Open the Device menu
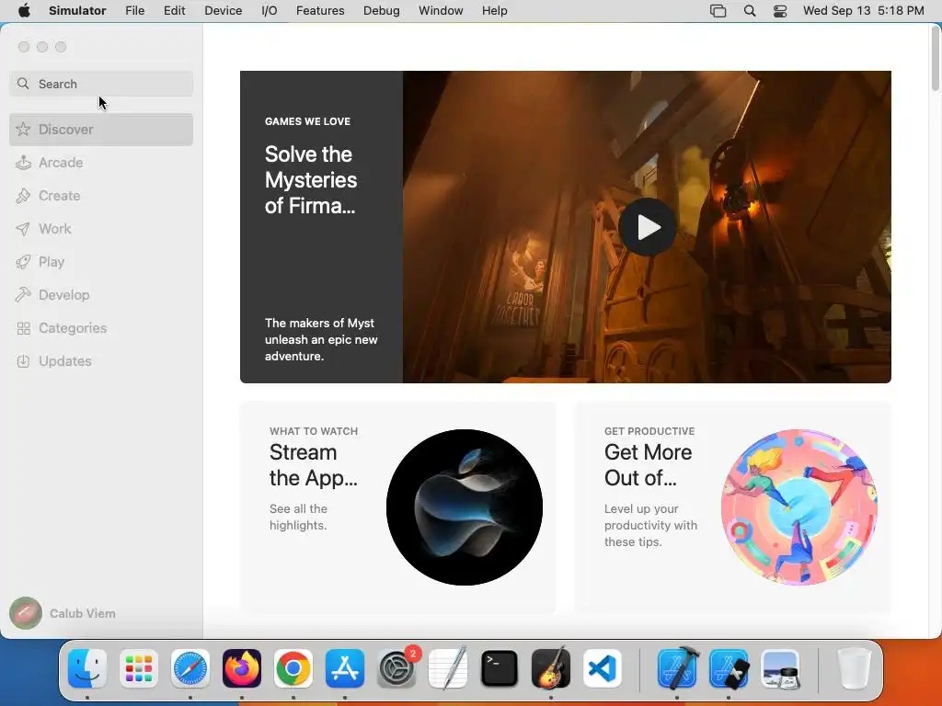The height and width of the screenshot is (706, 942). 223,11
